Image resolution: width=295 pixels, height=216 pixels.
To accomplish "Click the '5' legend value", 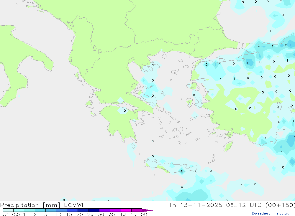I will pos(46,214).
